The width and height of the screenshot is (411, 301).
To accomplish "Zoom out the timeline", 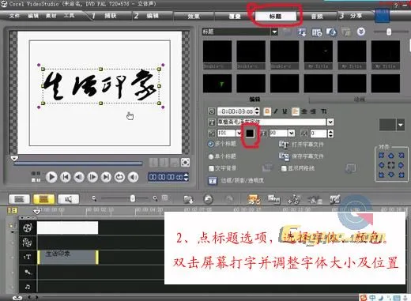I will pos(94,198).
